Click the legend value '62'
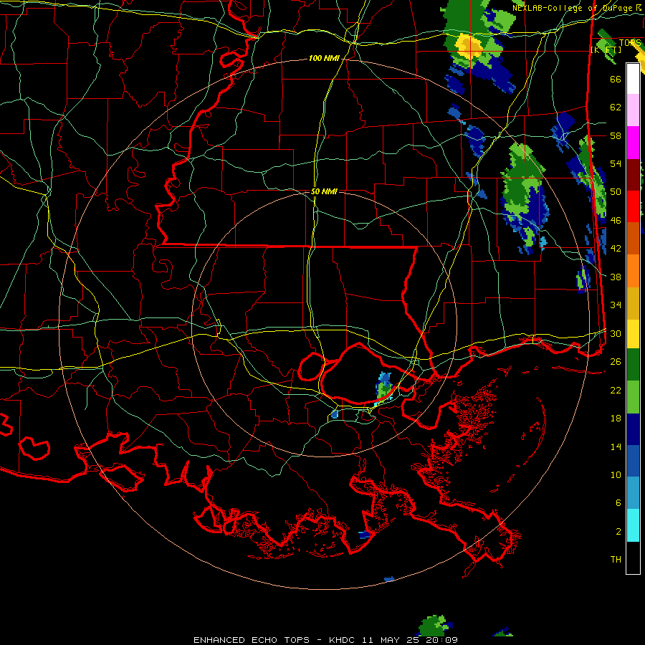Image resolution: width=645 pixels, height=645 pixels. (616, 107)
